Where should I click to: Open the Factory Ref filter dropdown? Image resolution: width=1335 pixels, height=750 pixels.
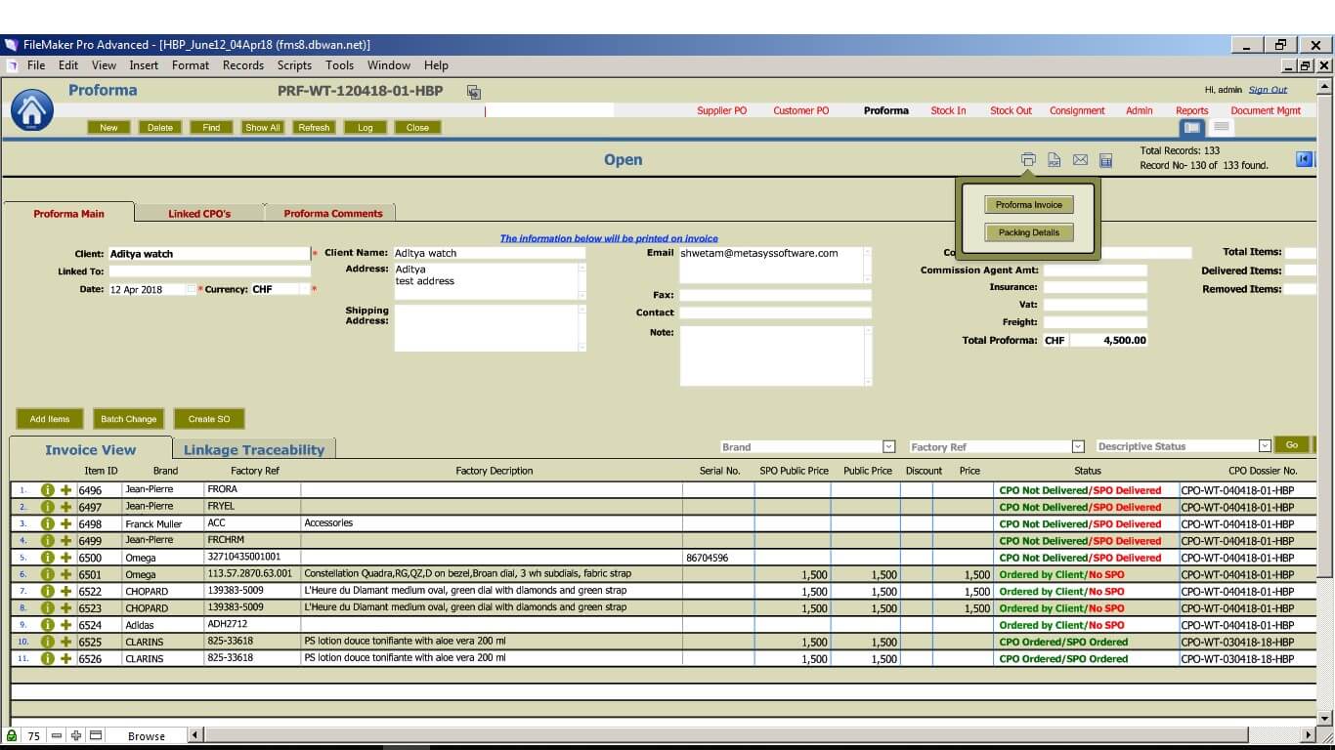[1078, 446]
